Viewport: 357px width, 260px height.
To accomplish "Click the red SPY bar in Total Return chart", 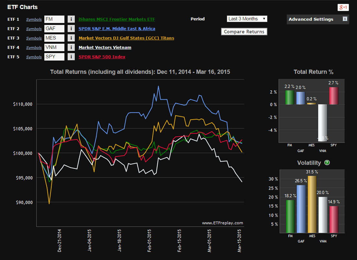I will point(333,96).
